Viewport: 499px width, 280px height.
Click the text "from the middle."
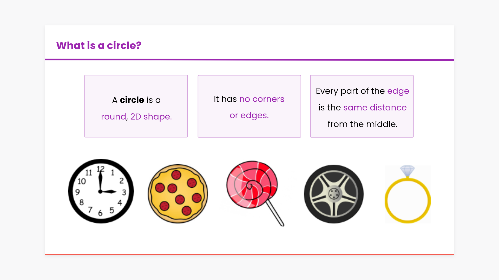coord(362,124)
